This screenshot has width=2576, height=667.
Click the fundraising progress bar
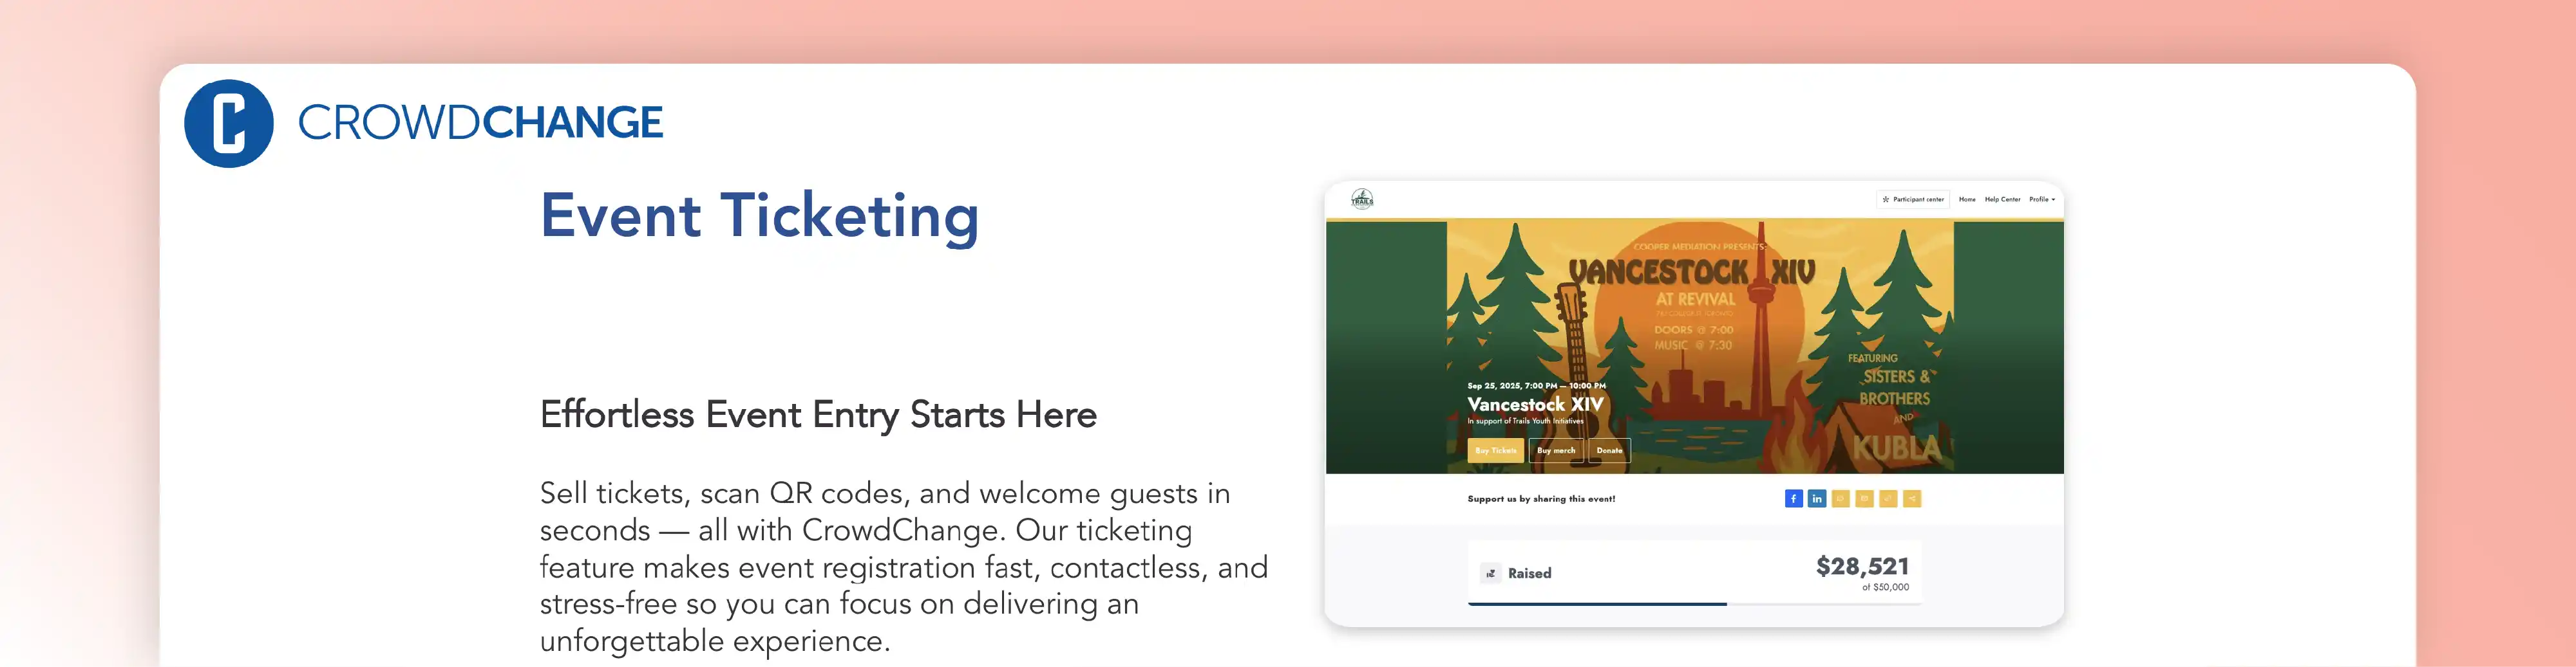1694,604
